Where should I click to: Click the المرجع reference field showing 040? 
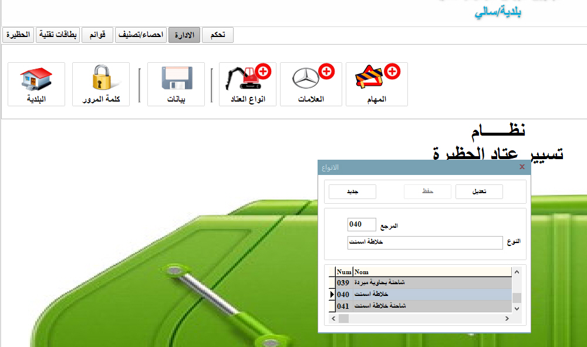pyautogui.click(x=362, y=224)
